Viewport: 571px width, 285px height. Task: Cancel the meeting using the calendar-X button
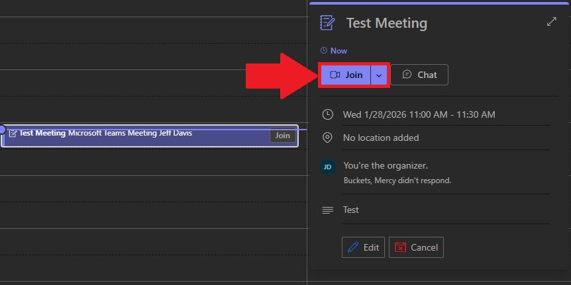click(x=416, y=247)
